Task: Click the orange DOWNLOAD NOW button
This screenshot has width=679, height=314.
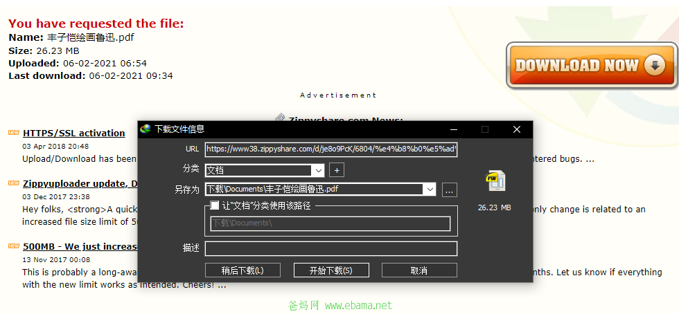Action: (x=592, y=65)
